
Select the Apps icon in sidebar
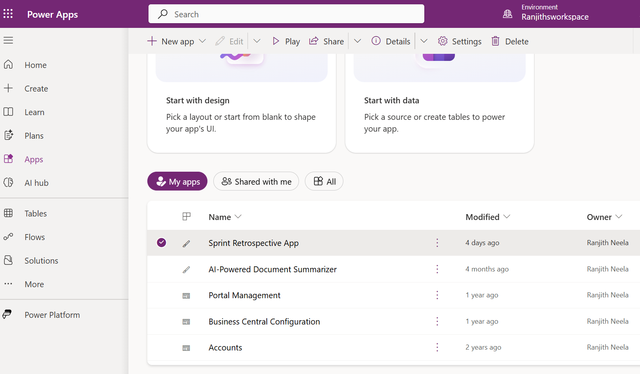9,159
